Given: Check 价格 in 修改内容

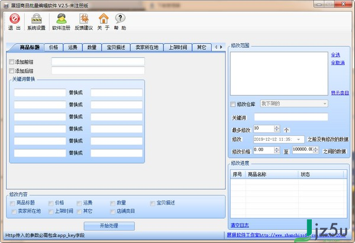Looking at the screenshot, I should pos(51,203).
